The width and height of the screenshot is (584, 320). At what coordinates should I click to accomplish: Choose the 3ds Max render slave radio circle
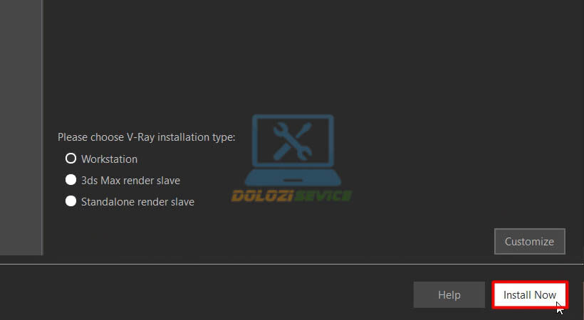pyautogui.click(x=71, y=180)
